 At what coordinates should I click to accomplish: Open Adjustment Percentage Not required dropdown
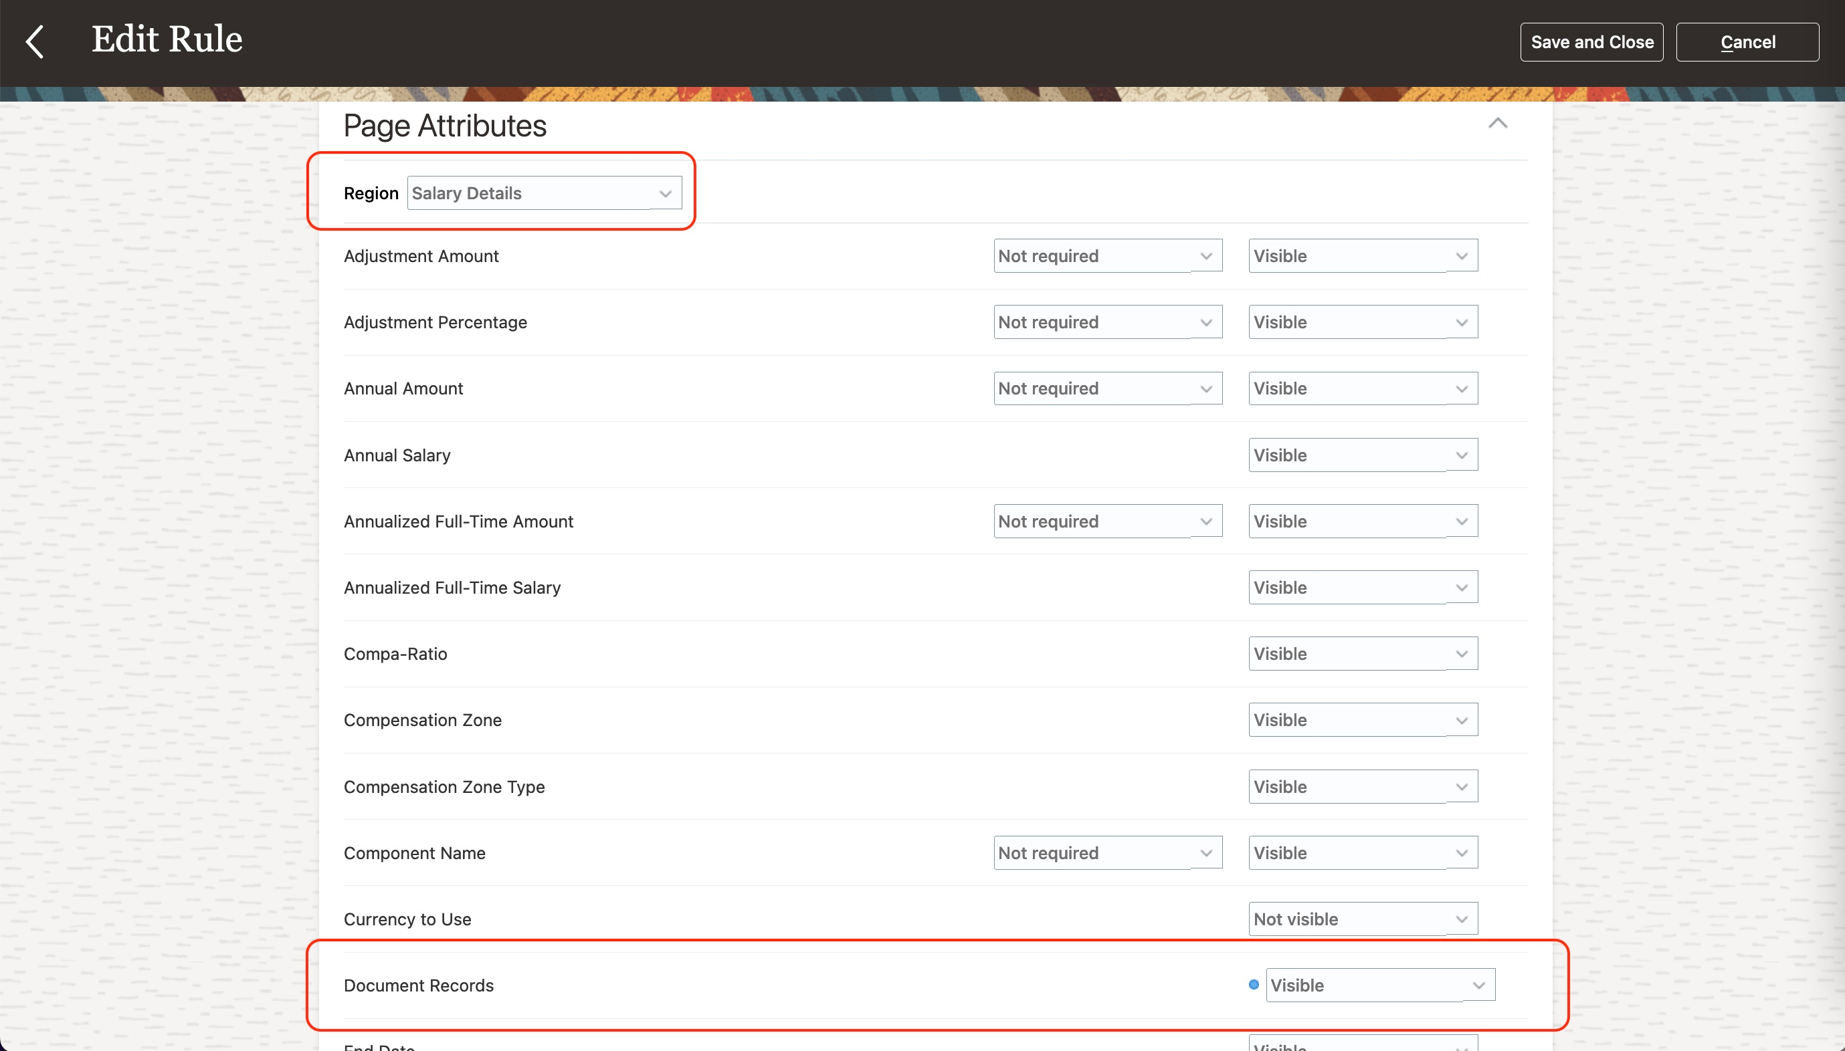tap(1107, 323)
